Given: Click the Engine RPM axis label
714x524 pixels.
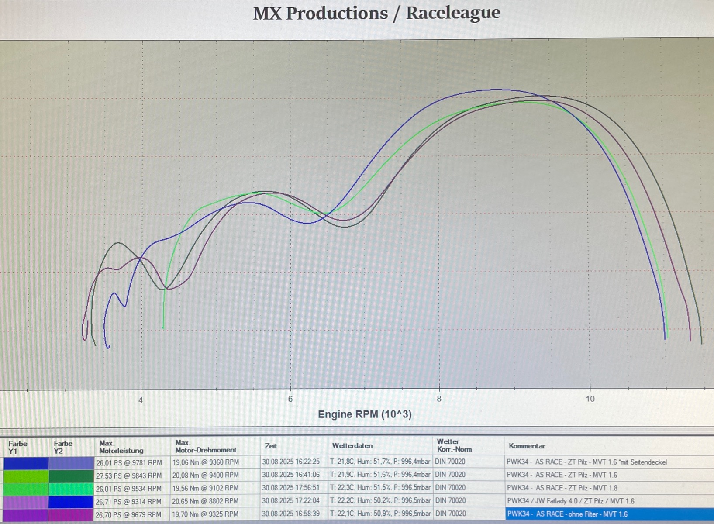Looking at the screenshot, I should tap(365, 414).
